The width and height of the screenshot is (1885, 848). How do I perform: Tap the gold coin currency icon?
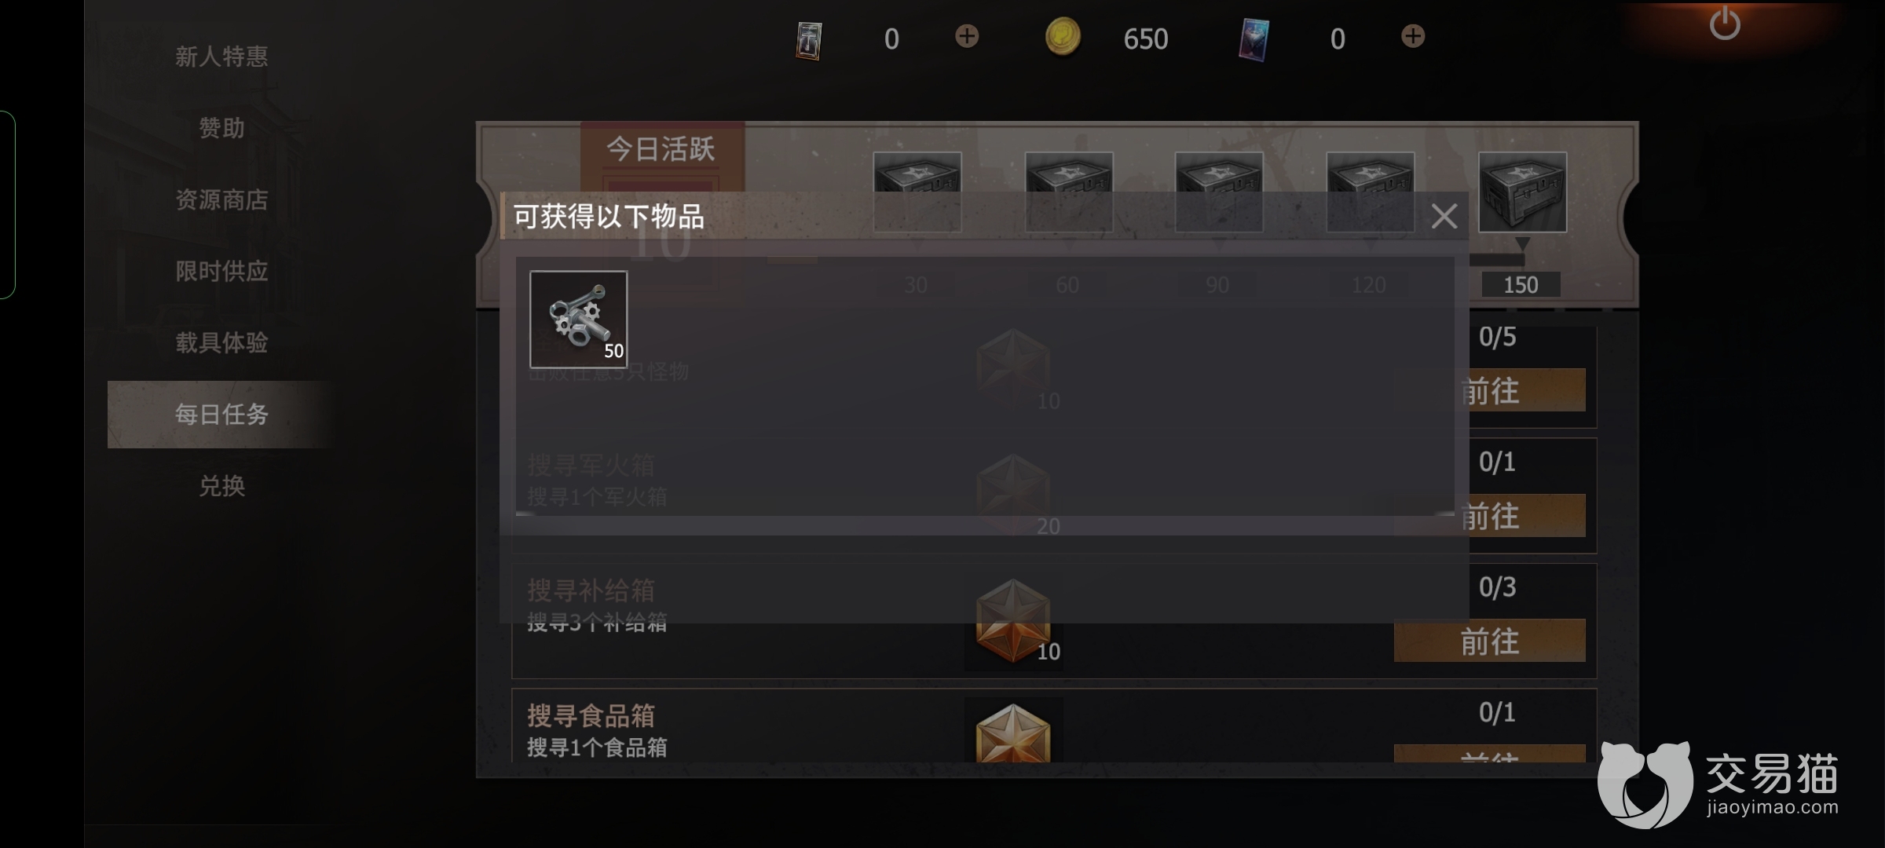click(x=1063, y=38)
